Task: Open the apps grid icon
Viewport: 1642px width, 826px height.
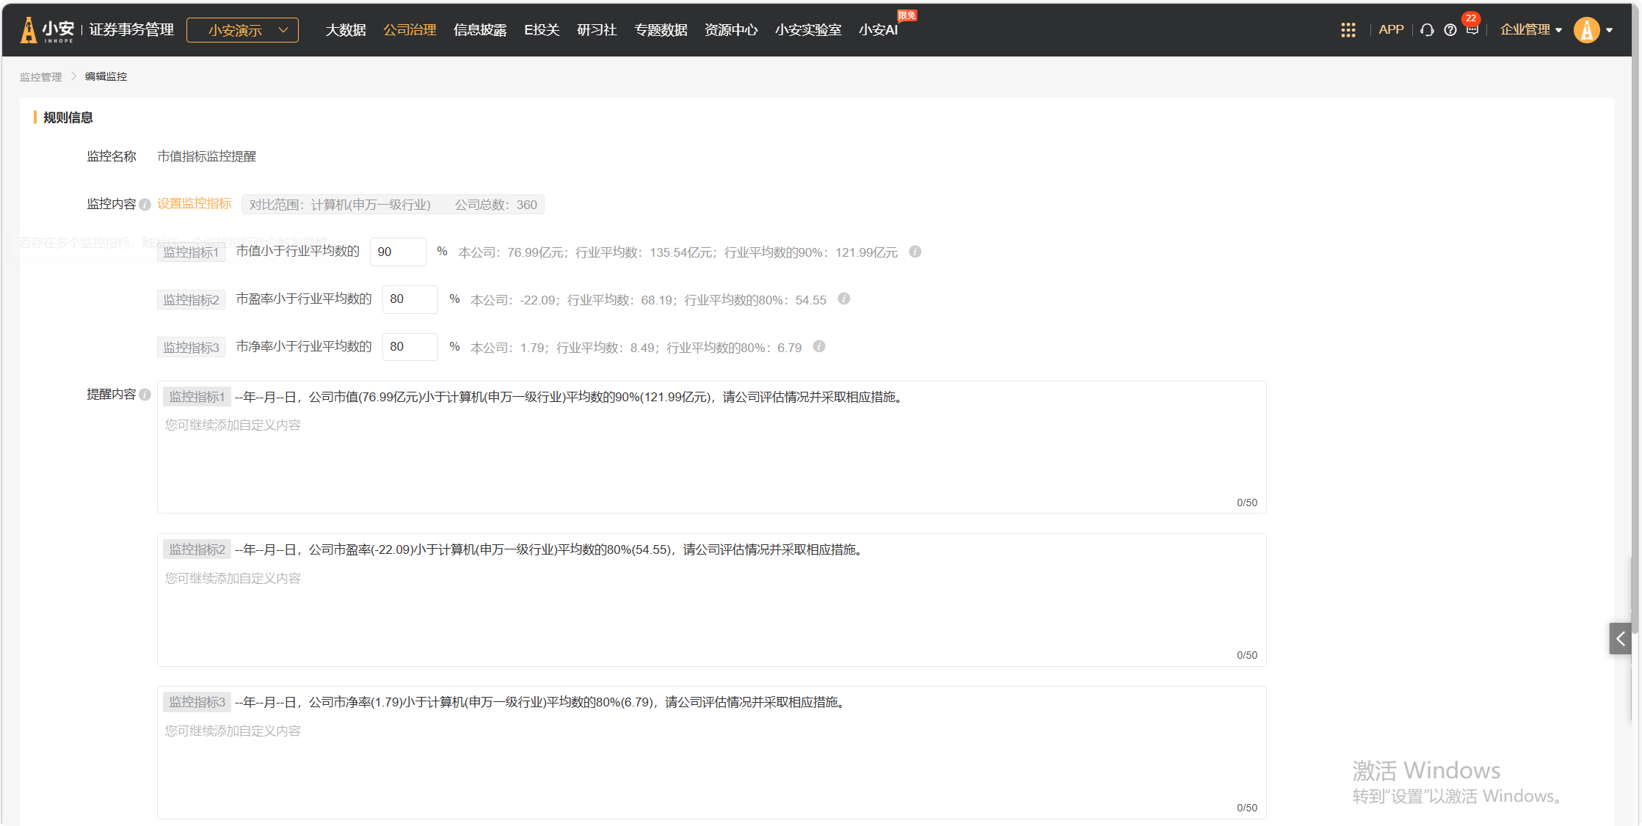Action: coord(1348,30)
